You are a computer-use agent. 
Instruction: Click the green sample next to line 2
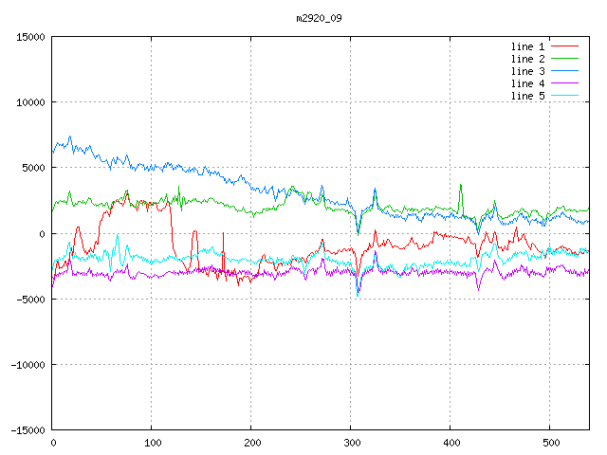564,59
